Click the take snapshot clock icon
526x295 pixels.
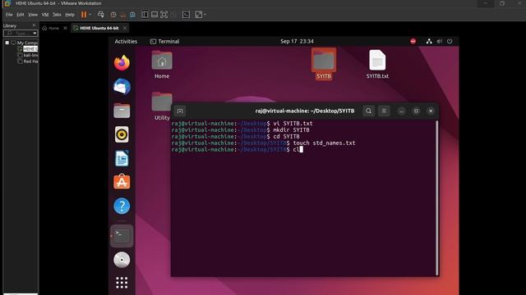113,15
